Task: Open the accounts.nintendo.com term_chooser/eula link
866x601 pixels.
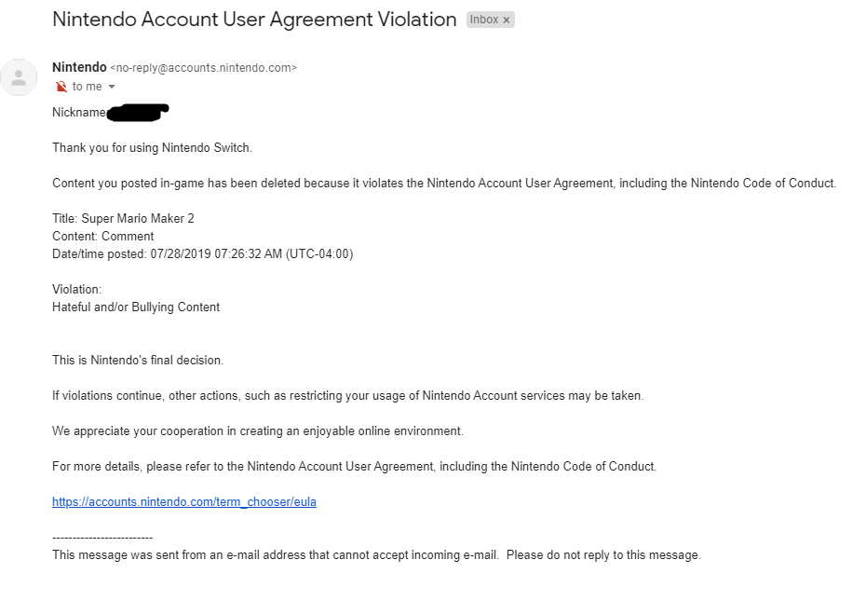Action: pyautogui.click(x=184, y=502)
